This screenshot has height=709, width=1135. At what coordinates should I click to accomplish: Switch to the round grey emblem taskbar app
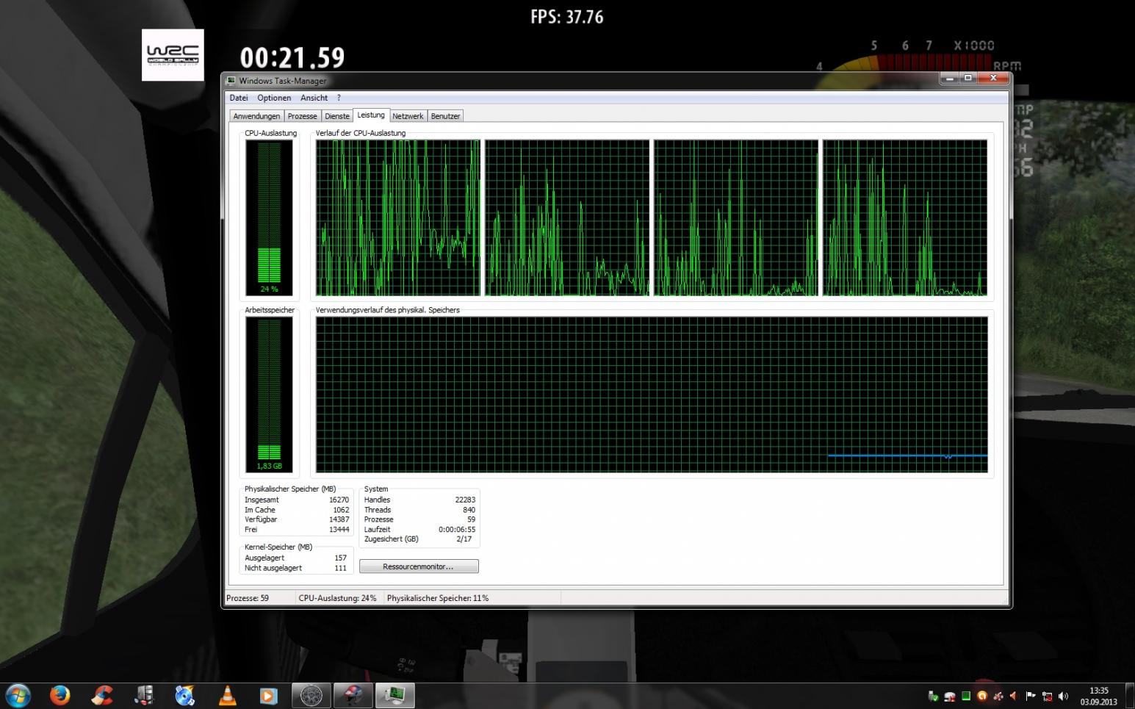(311, 695)
